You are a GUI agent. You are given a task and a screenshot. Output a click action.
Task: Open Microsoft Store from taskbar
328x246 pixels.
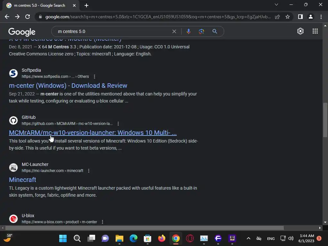(147, 238)
